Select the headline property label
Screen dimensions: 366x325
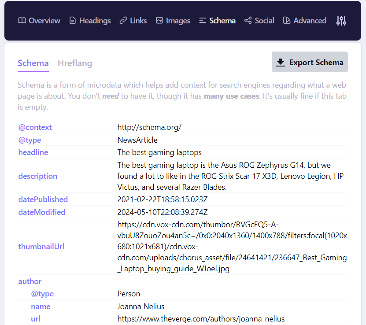pos(33,152)
